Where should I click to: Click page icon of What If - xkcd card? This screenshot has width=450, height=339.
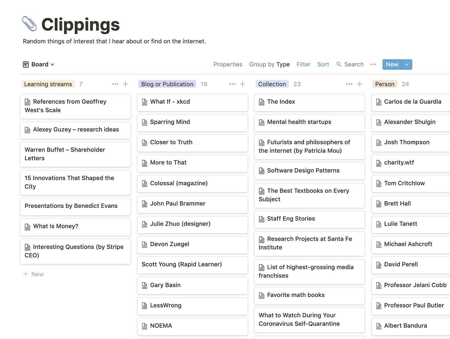click(x=144, y=102)
